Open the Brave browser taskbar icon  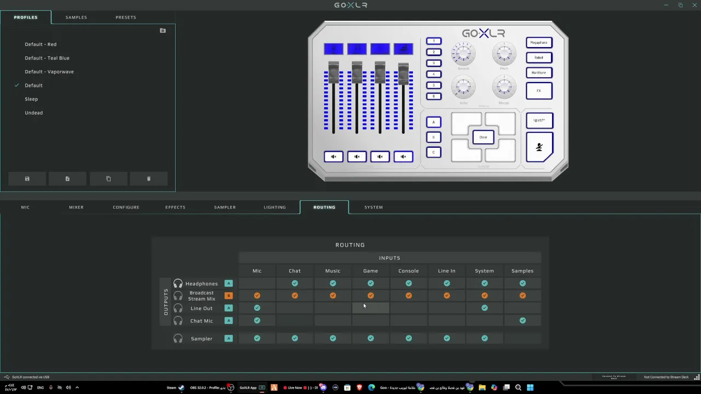coord(359,387)
